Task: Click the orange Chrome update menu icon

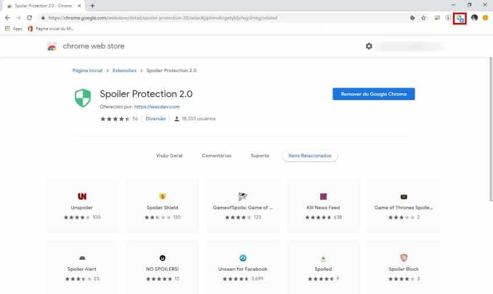Action: [x=486, y=18]
